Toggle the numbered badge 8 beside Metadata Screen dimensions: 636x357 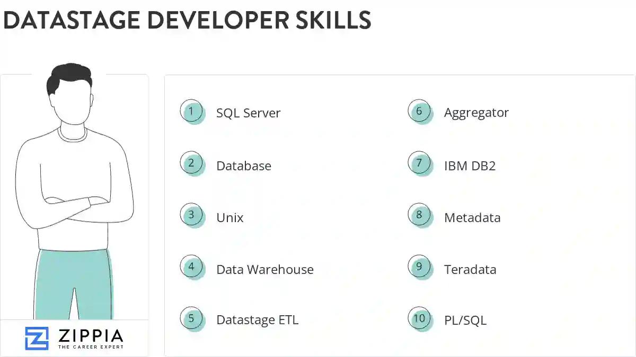click(420, 215)
